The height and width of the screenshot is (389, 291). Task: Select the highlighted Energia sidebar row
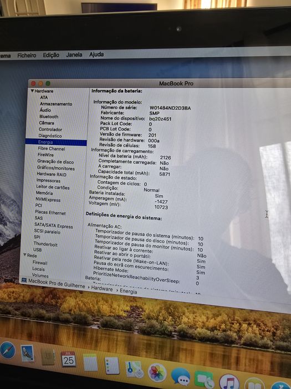pyautogui.click(x=56, y=142)
